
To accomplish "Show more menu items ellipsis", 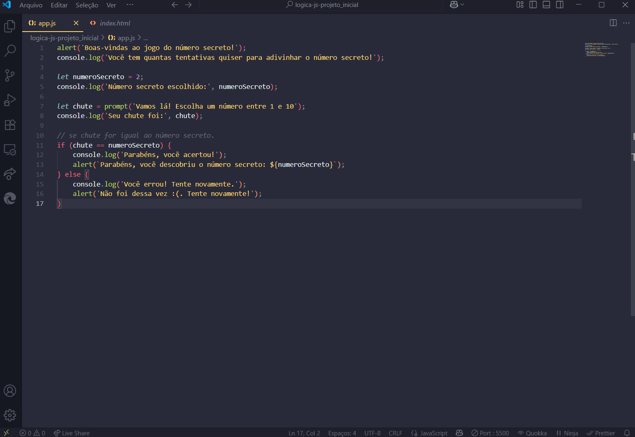I will coord(130,5).
